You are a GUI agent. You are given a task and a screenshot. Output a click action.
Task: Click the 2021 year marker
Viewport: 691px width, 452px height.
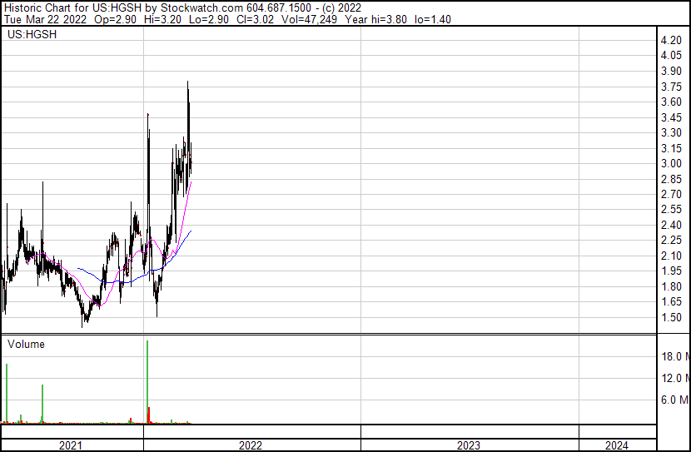[x=71, y=445]
